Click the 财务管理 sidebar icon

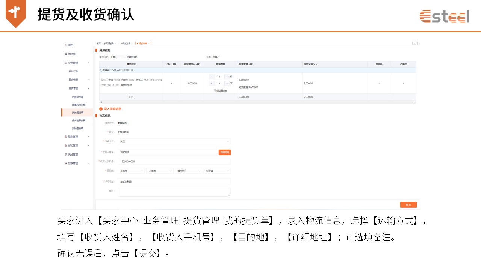65,136
